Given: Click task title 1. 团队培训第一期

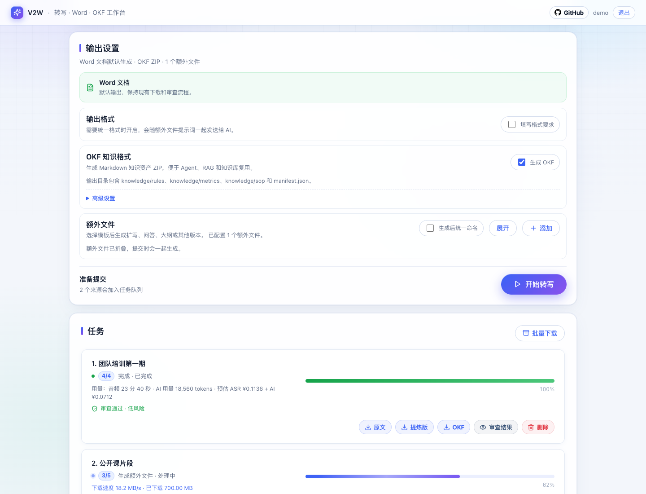Looking at the screenshot, I should 118,364.
